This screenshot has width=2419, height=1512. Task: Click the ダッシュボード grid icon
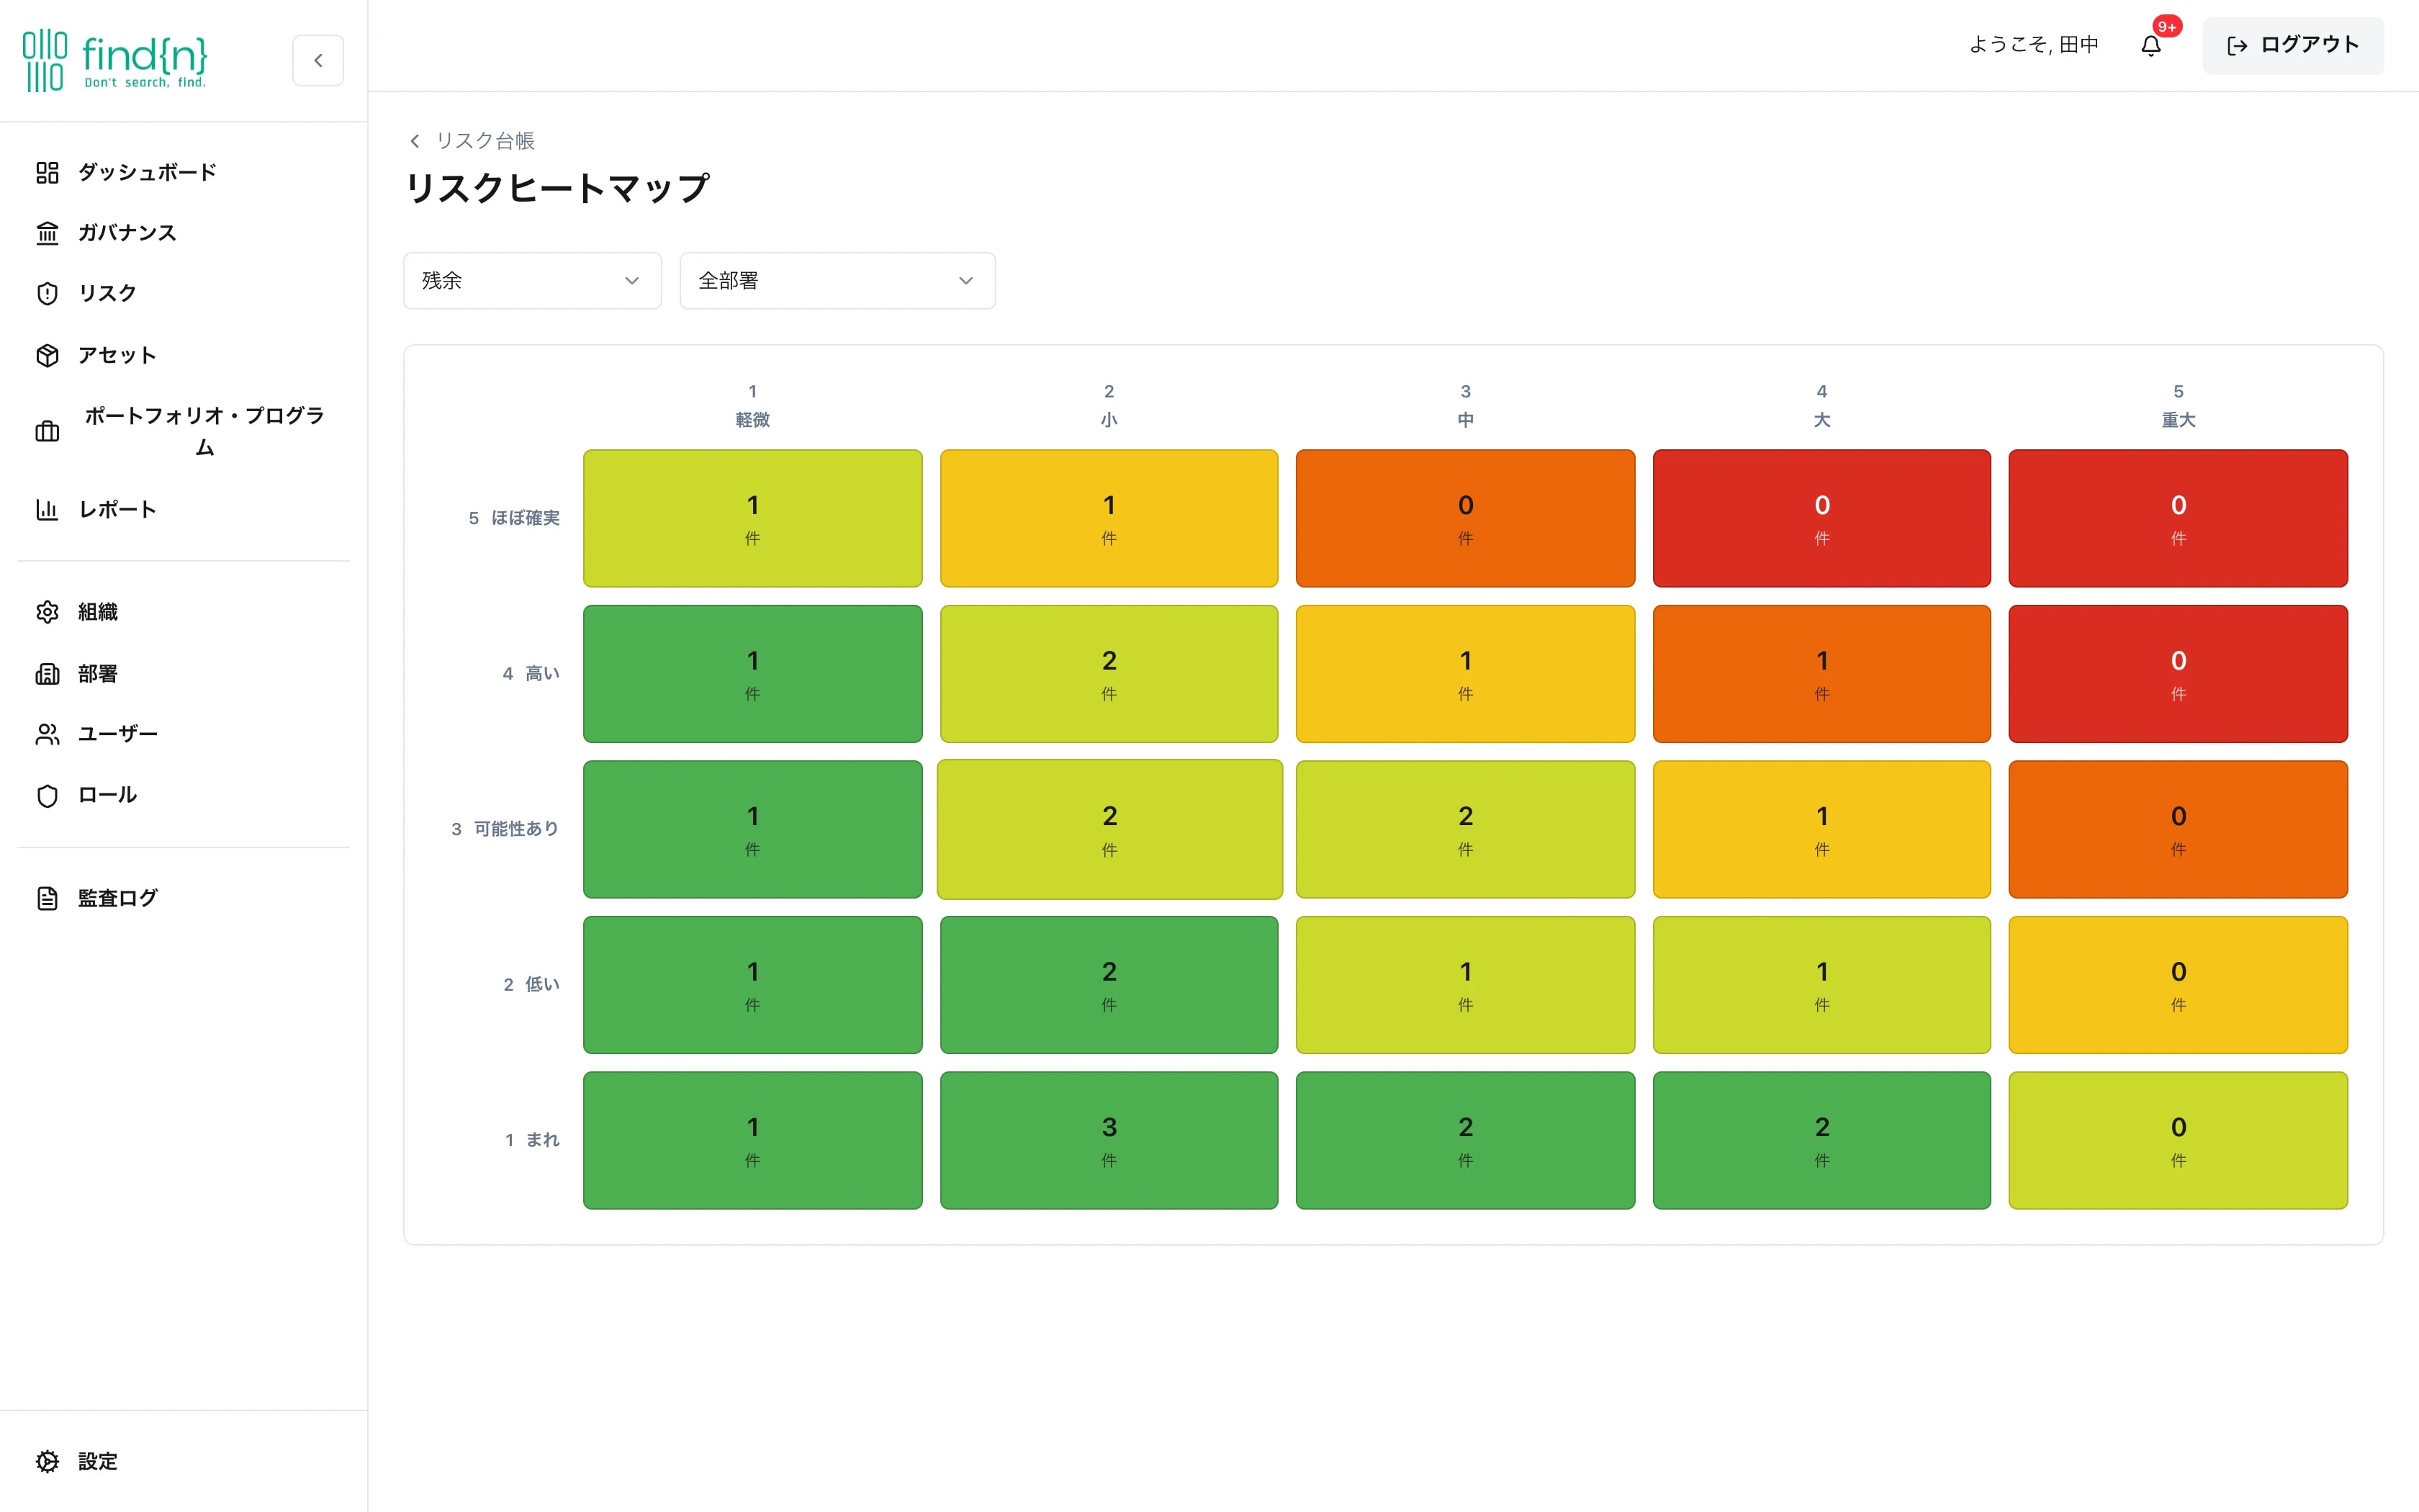point(47,172)
